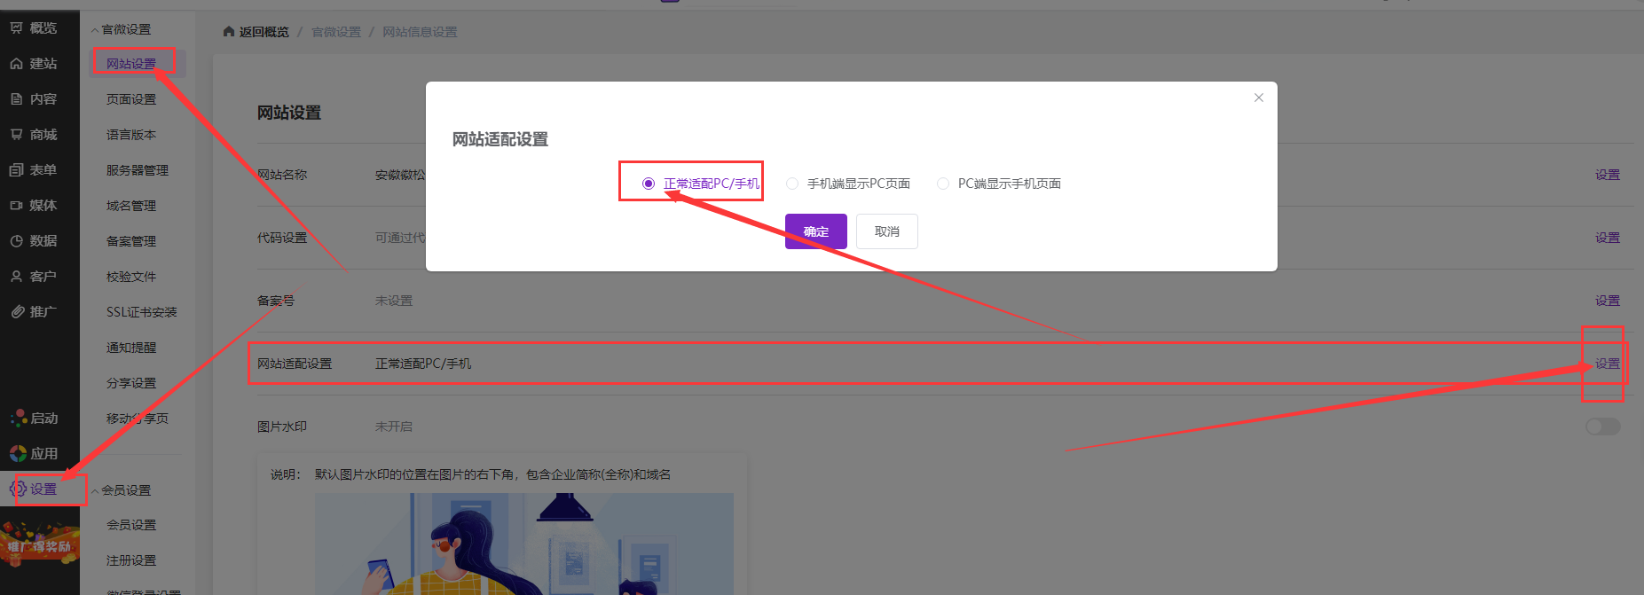The width and height of the screenshot is (1644, 595).
Task: Click the 建站 home icon
Action: (17, 64)
